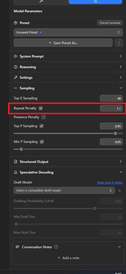This screenshot has height=274, width=126.
Task: Click the Top P Sampling slider handle
Action: click(115, 133)
